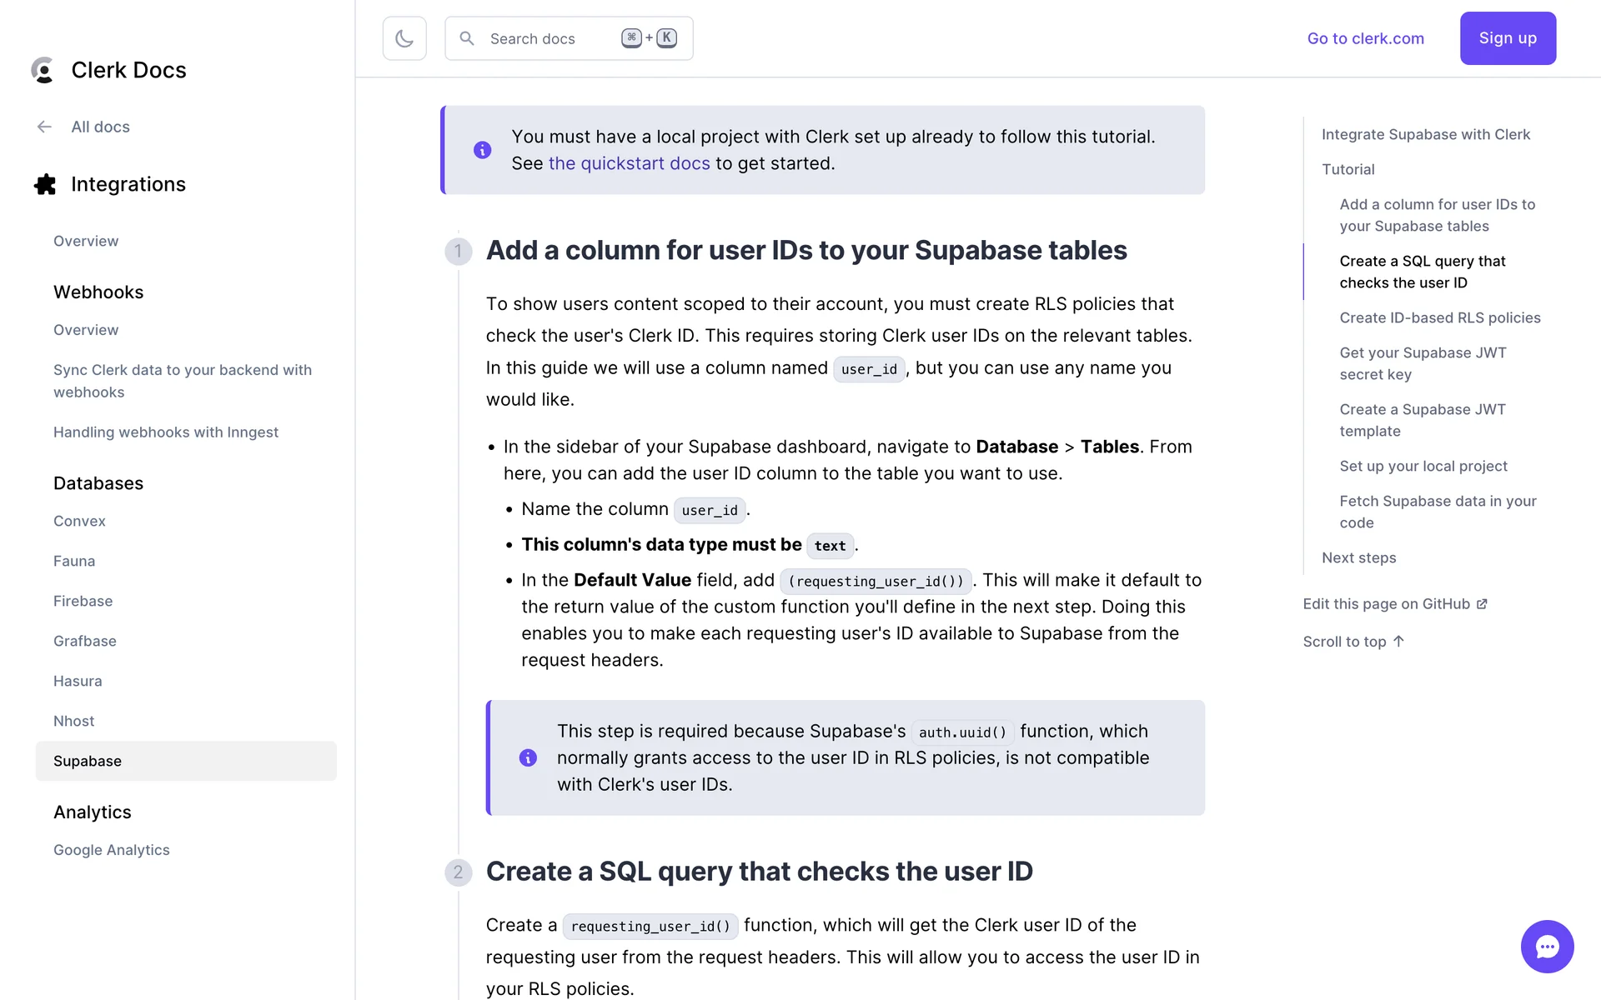This screenshot has width=1601, height=1000.
Task: Click the search magnifier icon
Action: point(467,38)
